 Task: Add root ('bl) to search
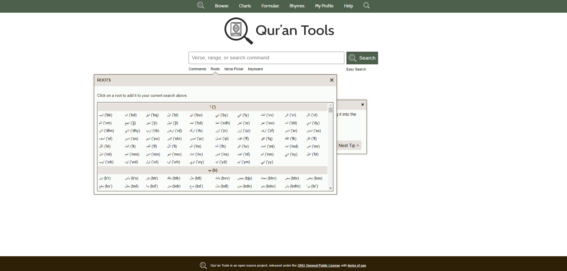click(x=173, y=115)
